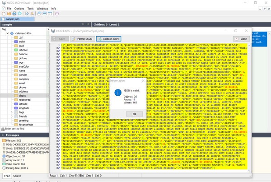The image size is (271, 182).
Task: Select the registered tree item
Action: (24, 100)
